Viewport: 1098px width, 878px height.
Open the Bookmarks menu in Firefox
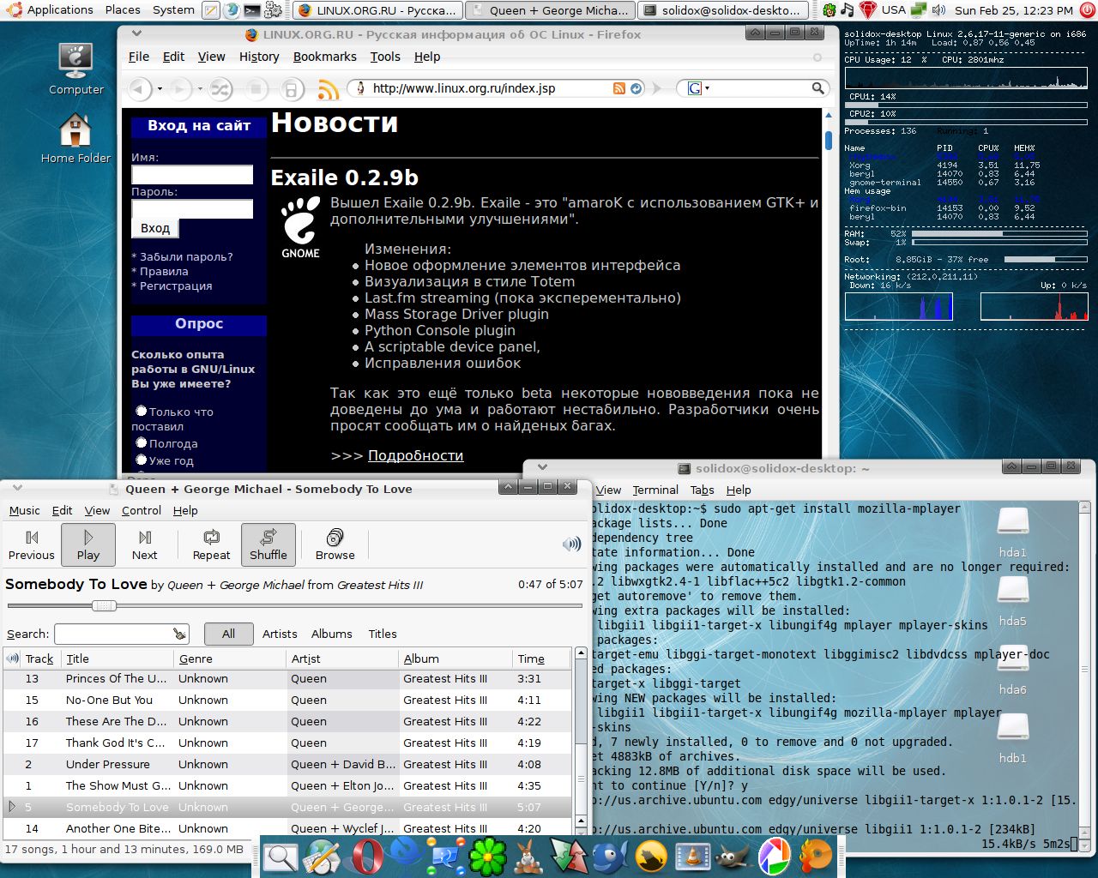324,57
